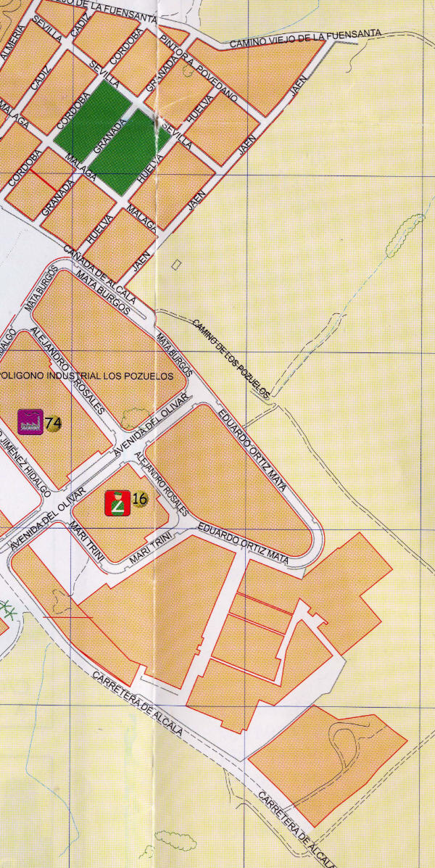Click the full "CAMINO VIEJO DE LA FUENSANTA" label

305,38
